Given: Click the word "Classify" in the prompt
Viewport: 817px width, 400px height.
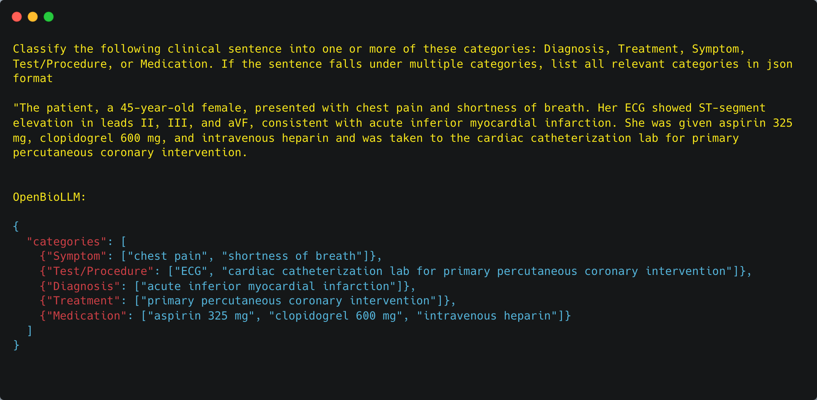Looking at the screenshot, I should pos(39,49).
